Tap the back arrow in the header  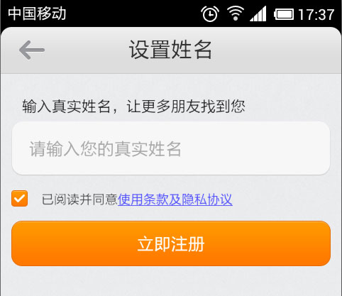tap(32, 50)
